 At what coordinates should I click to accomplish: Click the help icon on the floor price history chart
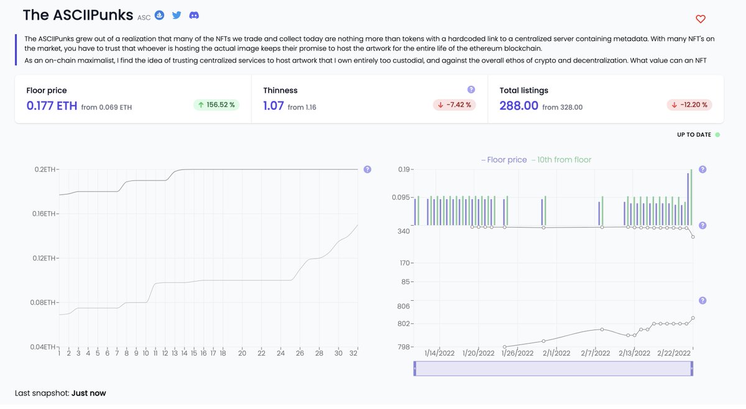click(367, 169)
